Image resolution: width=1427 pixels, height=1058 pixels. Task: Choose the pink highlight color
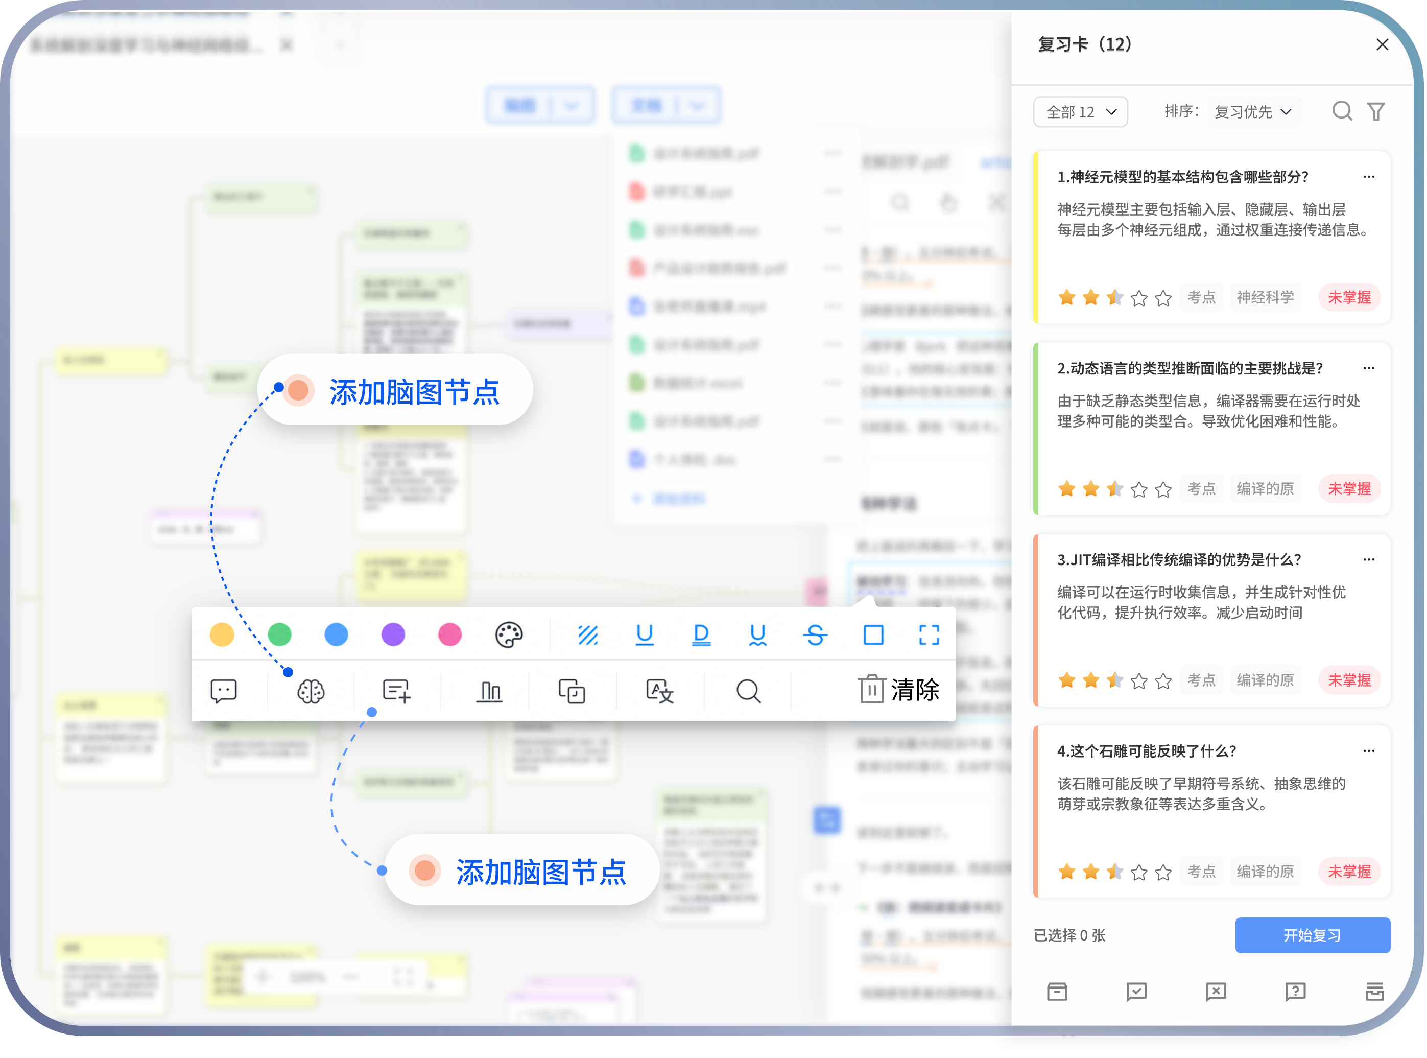coord(450,636)
